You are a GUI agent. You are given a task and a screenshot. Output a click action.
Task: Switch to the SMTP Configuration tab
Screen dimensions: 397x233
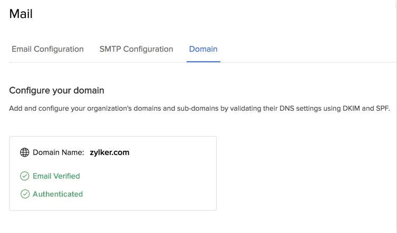click(136, 49)
